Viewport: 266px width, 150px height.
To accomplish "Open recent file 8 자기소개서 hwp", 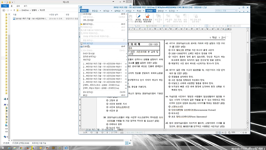I will (x=104, y=85).
